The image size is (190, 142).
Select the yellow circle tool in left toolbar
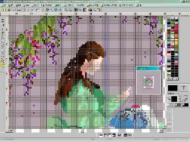coord(3,65)
